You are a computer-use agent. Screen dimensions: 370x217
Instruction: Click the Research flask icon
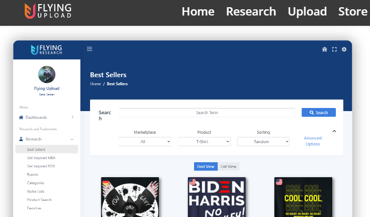click(x=21, y=139)
